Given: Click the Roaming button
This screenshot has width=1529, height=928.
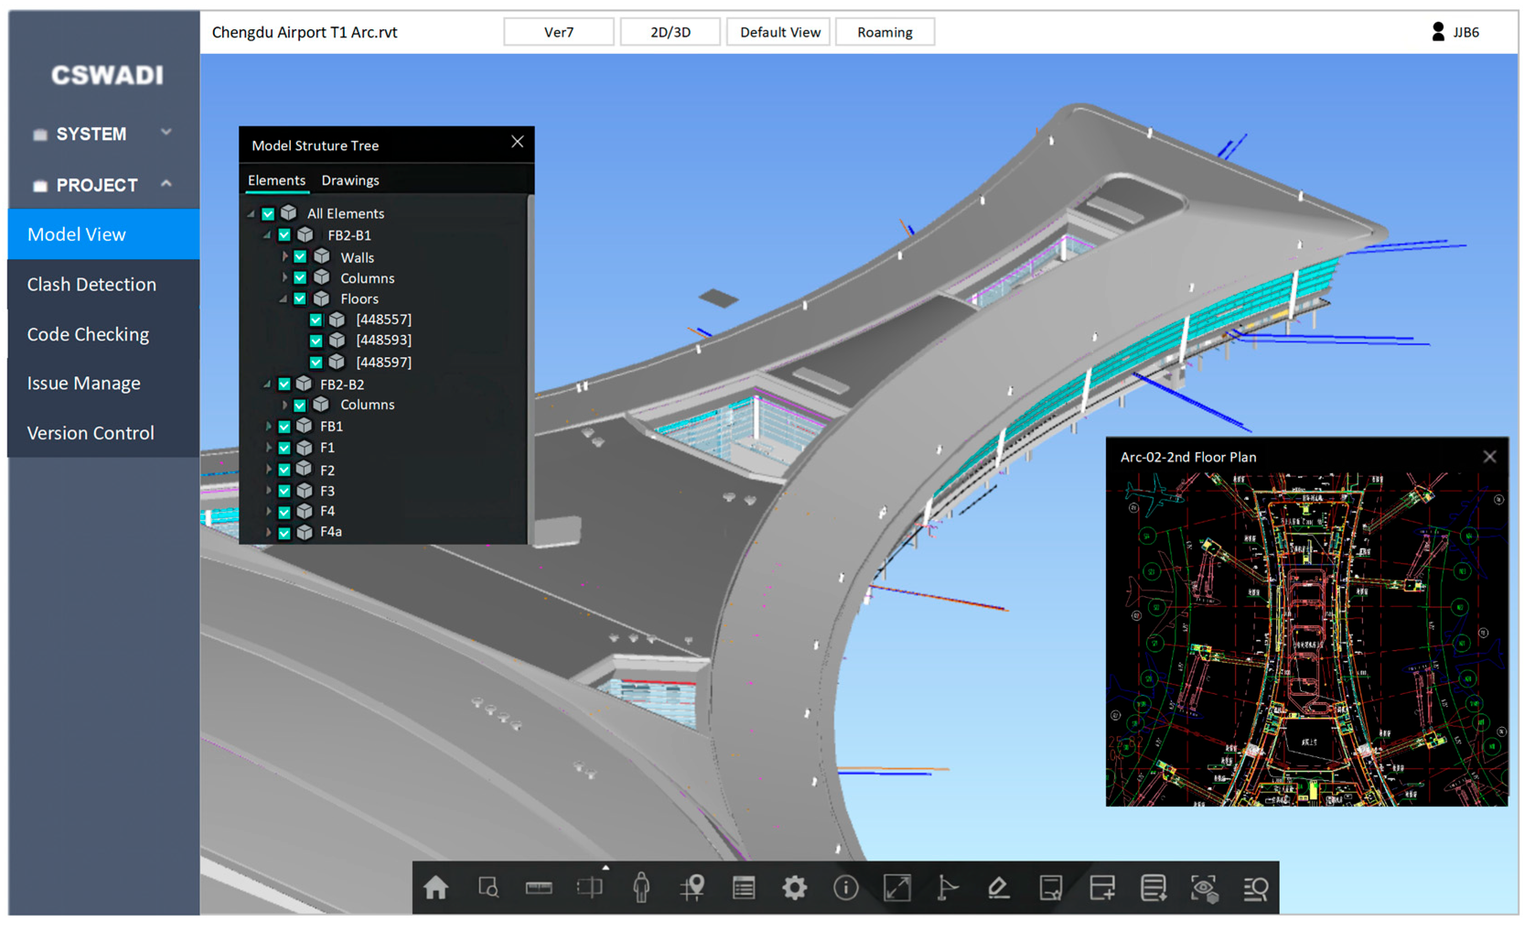Looking at the screenshot, I should (884, 32).
